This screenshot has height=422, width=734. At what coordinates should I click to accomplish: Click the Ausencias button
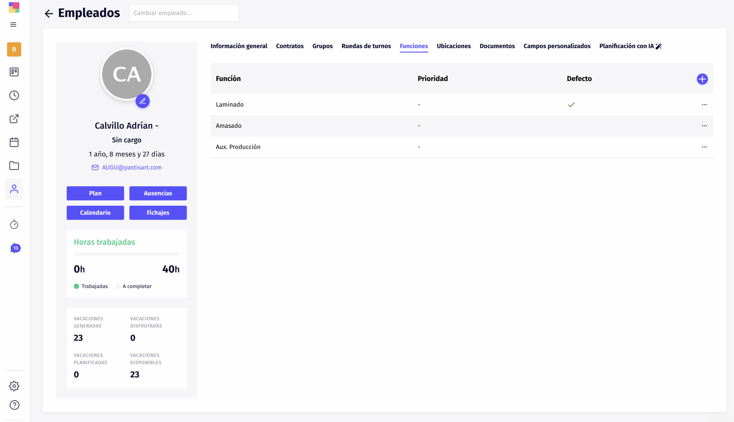tap(158, 193)
